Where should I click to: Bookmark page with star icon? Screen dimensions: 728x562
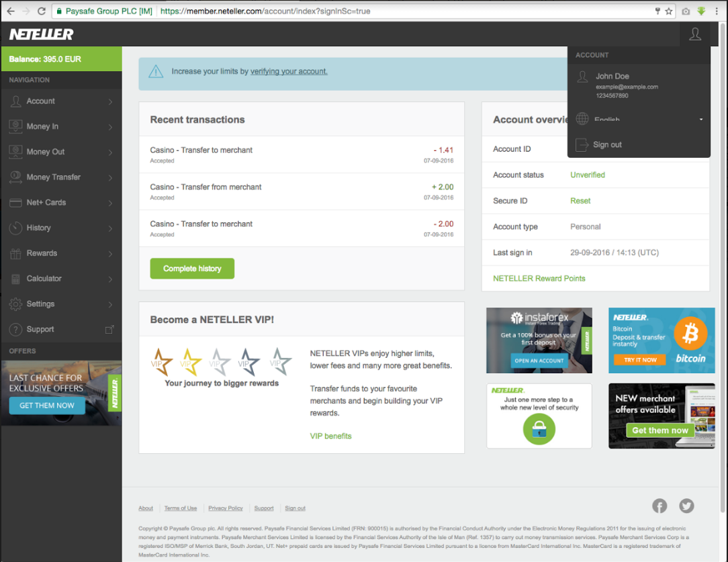click(669, 11)
